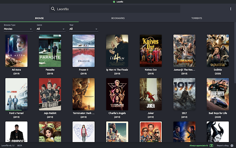Switch to the Browse tab
Screen dimensions: 236x148
[x=39, y=18]
